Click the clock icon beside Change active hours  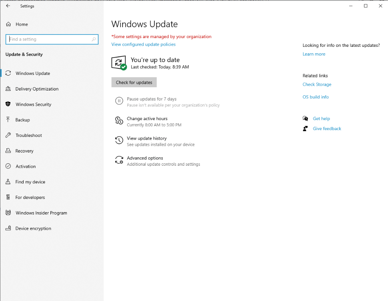click(x=119, y=120)
